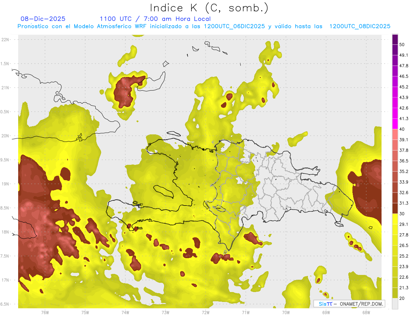Click the map title "Indice K (C, somb.)"
This screenshot has width=411, height=317.
coord(209,8)
